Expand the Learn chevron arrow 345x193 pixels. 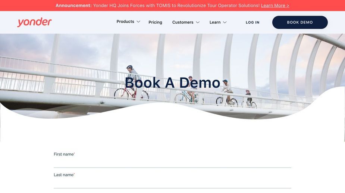coord(225,22)
